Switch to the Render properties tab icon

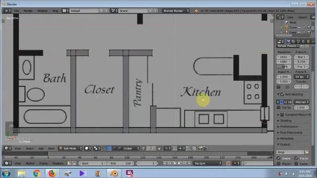click(288, 42)
